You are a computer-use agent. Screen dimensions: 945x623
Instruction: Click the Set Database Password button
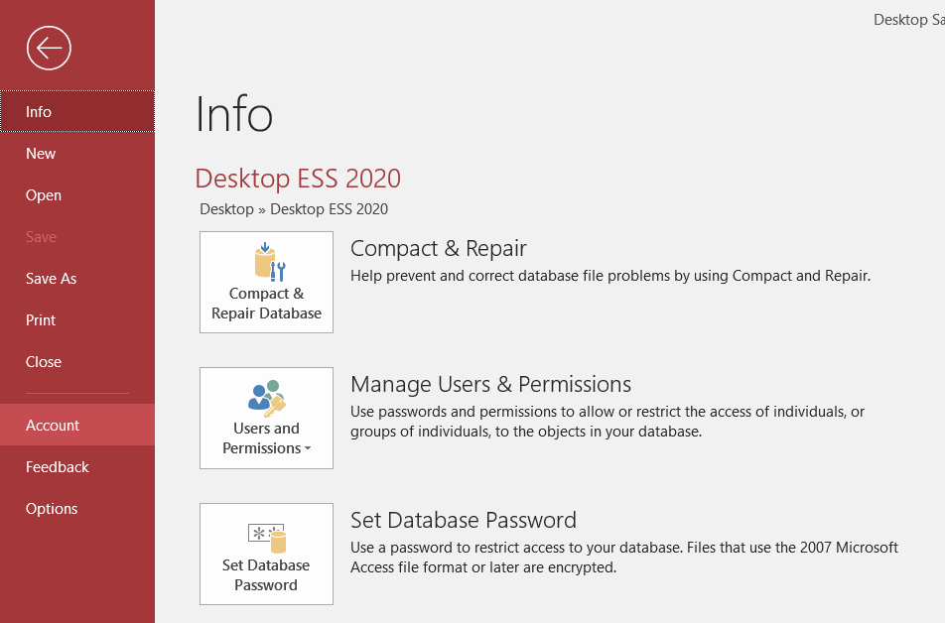coord(266,554)
